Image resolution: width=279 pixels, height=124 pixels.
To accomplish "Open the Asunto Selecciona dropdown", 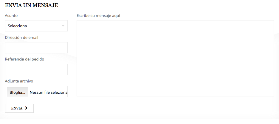I will (x=36, y=26).
